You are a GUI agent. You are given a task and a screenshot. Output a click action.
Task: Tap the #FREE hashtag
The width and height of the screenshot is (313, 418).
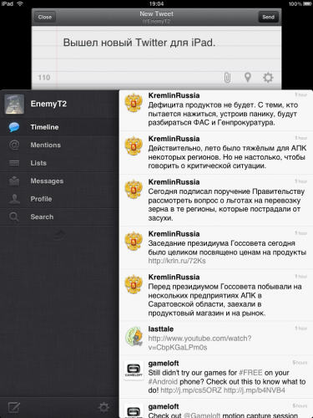click(250, 373)
